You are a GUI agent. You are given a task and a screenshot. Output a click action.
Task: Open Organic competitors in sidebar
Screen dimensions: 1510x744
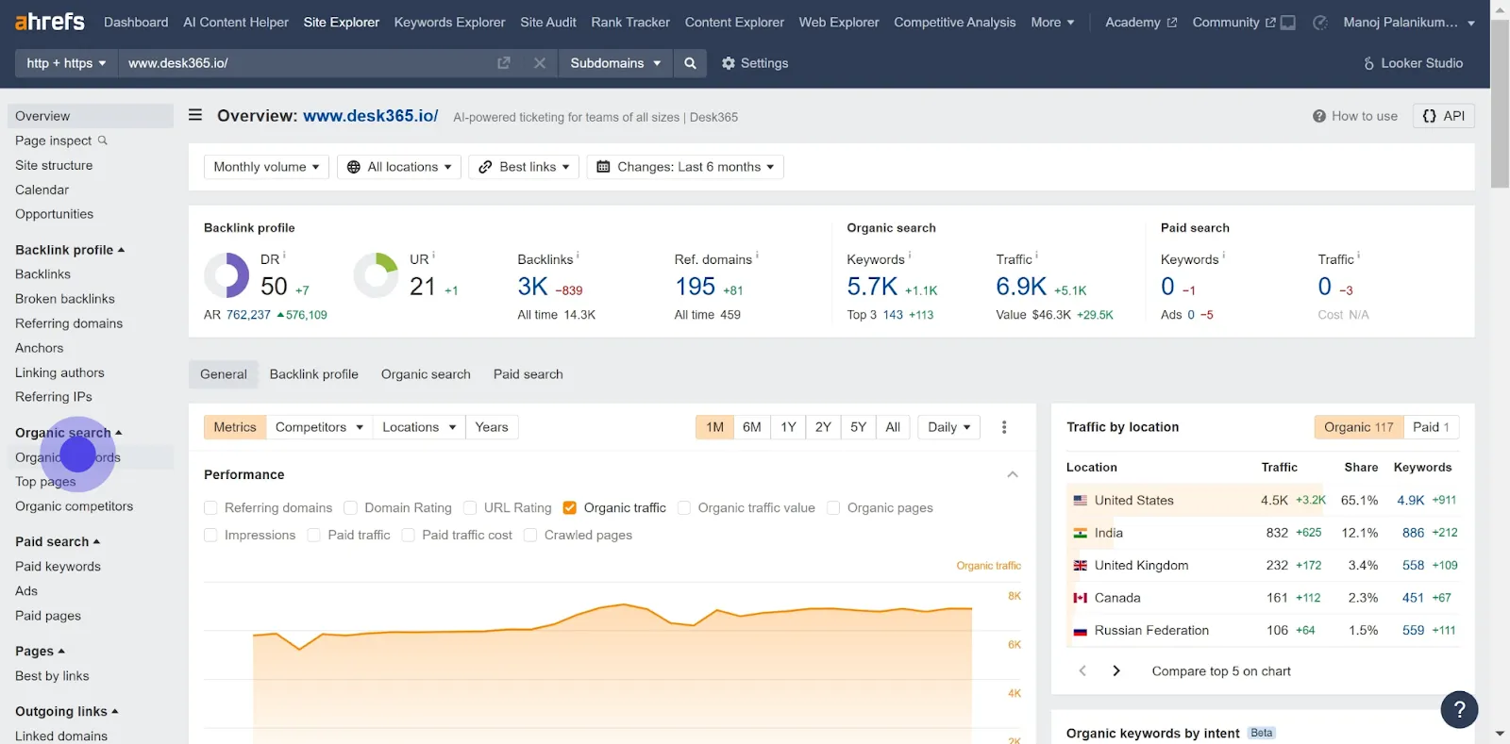[75, 506]
